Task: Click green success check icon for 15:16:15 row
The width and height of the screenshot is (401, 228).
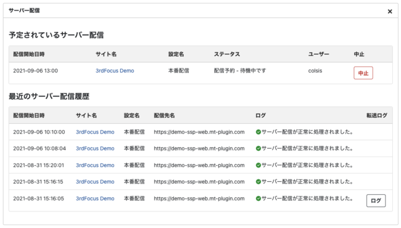Action: click(258, 182)
